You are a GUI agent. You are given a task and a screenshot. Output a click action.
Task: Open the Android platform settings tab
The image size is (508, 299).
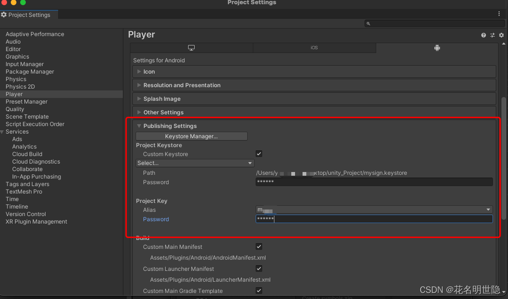(x=437, y=47)
